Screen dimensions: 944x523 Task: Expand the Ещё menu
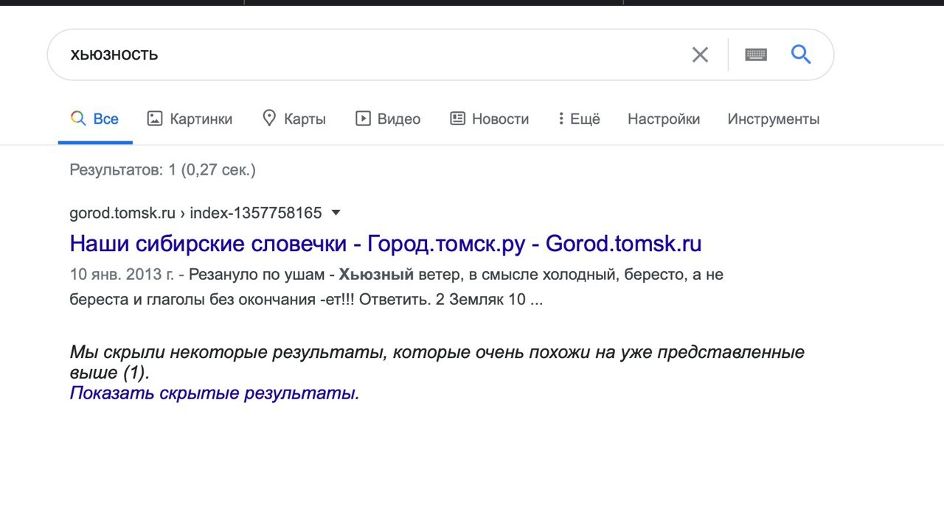(x=579, y=119)
